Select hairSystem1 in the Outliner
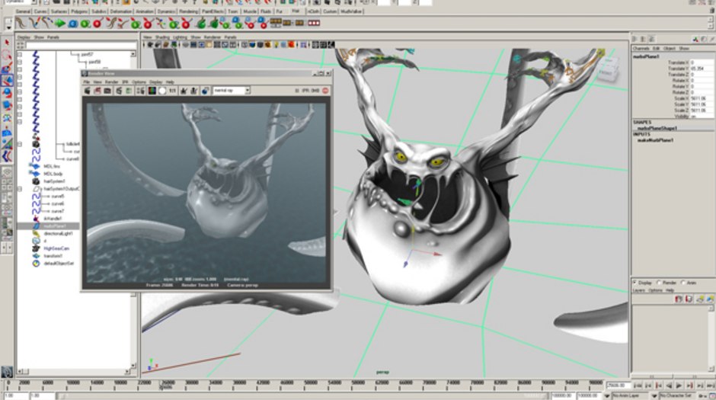Viewport: 716px width, 400px height. (x=54, y=181)
